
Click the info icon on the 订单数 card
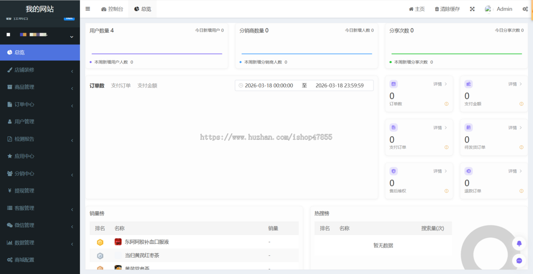(x=446, y=104)
